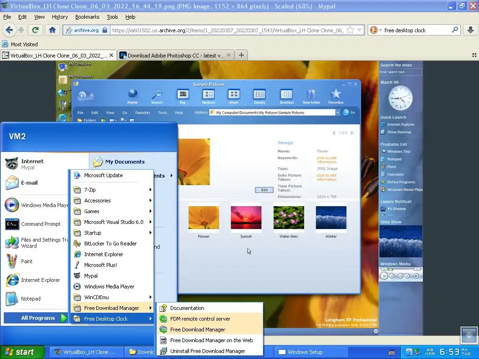
Task: Click the Favorites star in Sample Pictures toolbar
Action: pyautogui.click(x=336, y=96)
